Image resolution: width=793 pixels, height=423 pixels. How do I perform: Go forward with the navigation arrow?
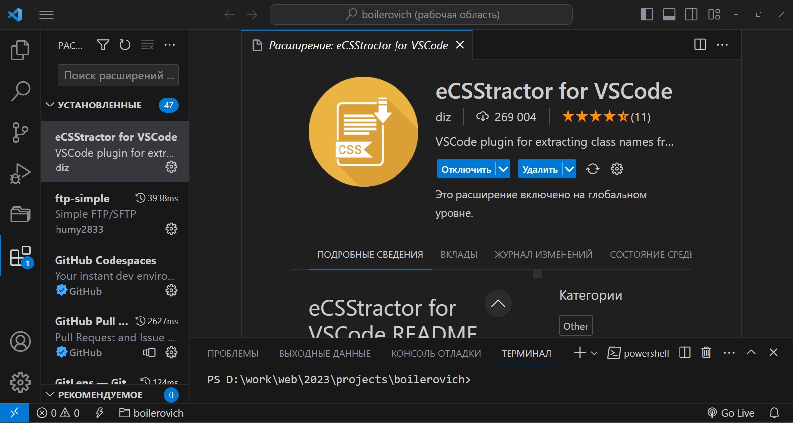click(252, 15)
